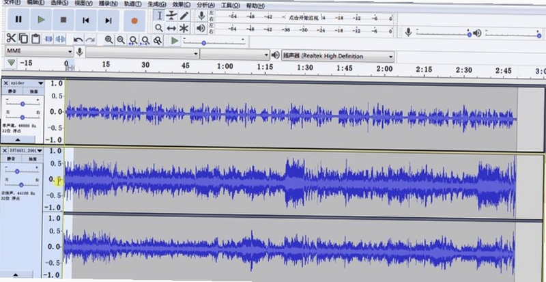Viewport: 546px width, 282px height.
Task: Fit whole project to window
Action: pyautogui.click(x=145, y=40)
